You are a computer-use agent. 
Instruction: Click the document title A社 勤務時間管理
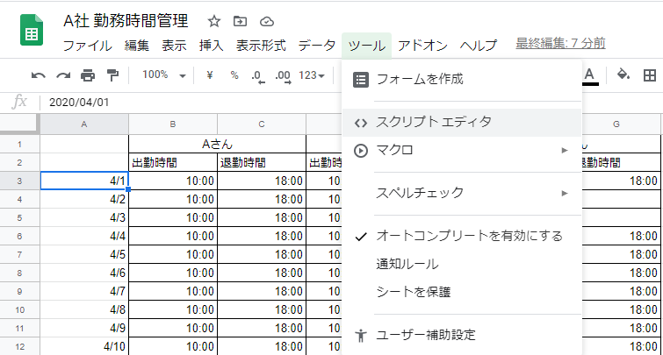click(x=126, y=21)
